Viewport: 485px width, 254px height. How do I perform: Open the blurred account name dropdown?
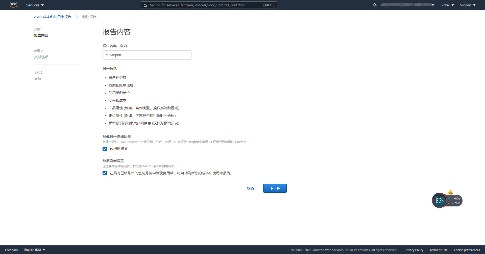point(408,5)
